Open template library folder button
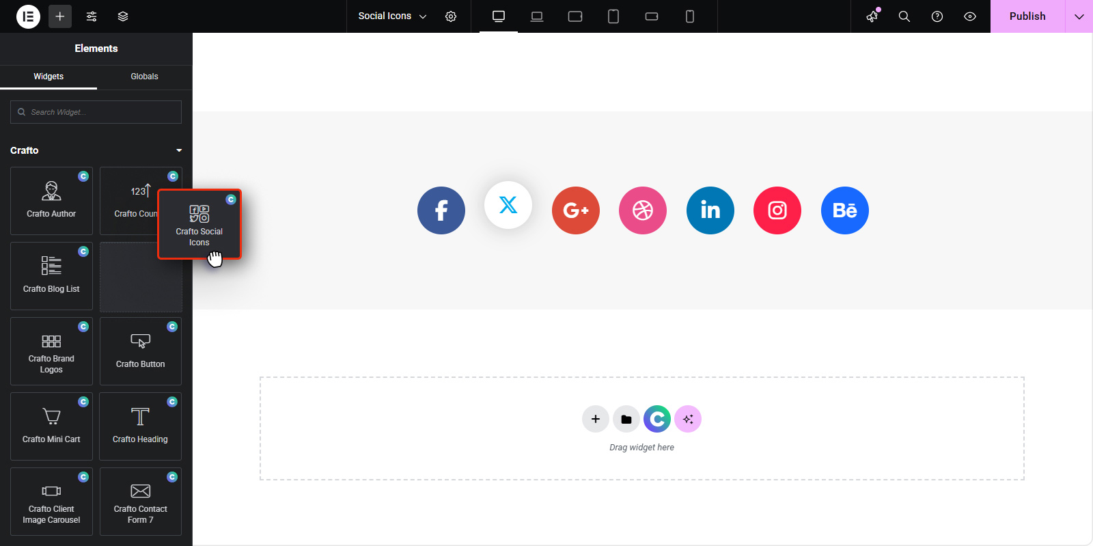Image resolution: width=1093 pixels, height=546 pixels. click(626, 419)
